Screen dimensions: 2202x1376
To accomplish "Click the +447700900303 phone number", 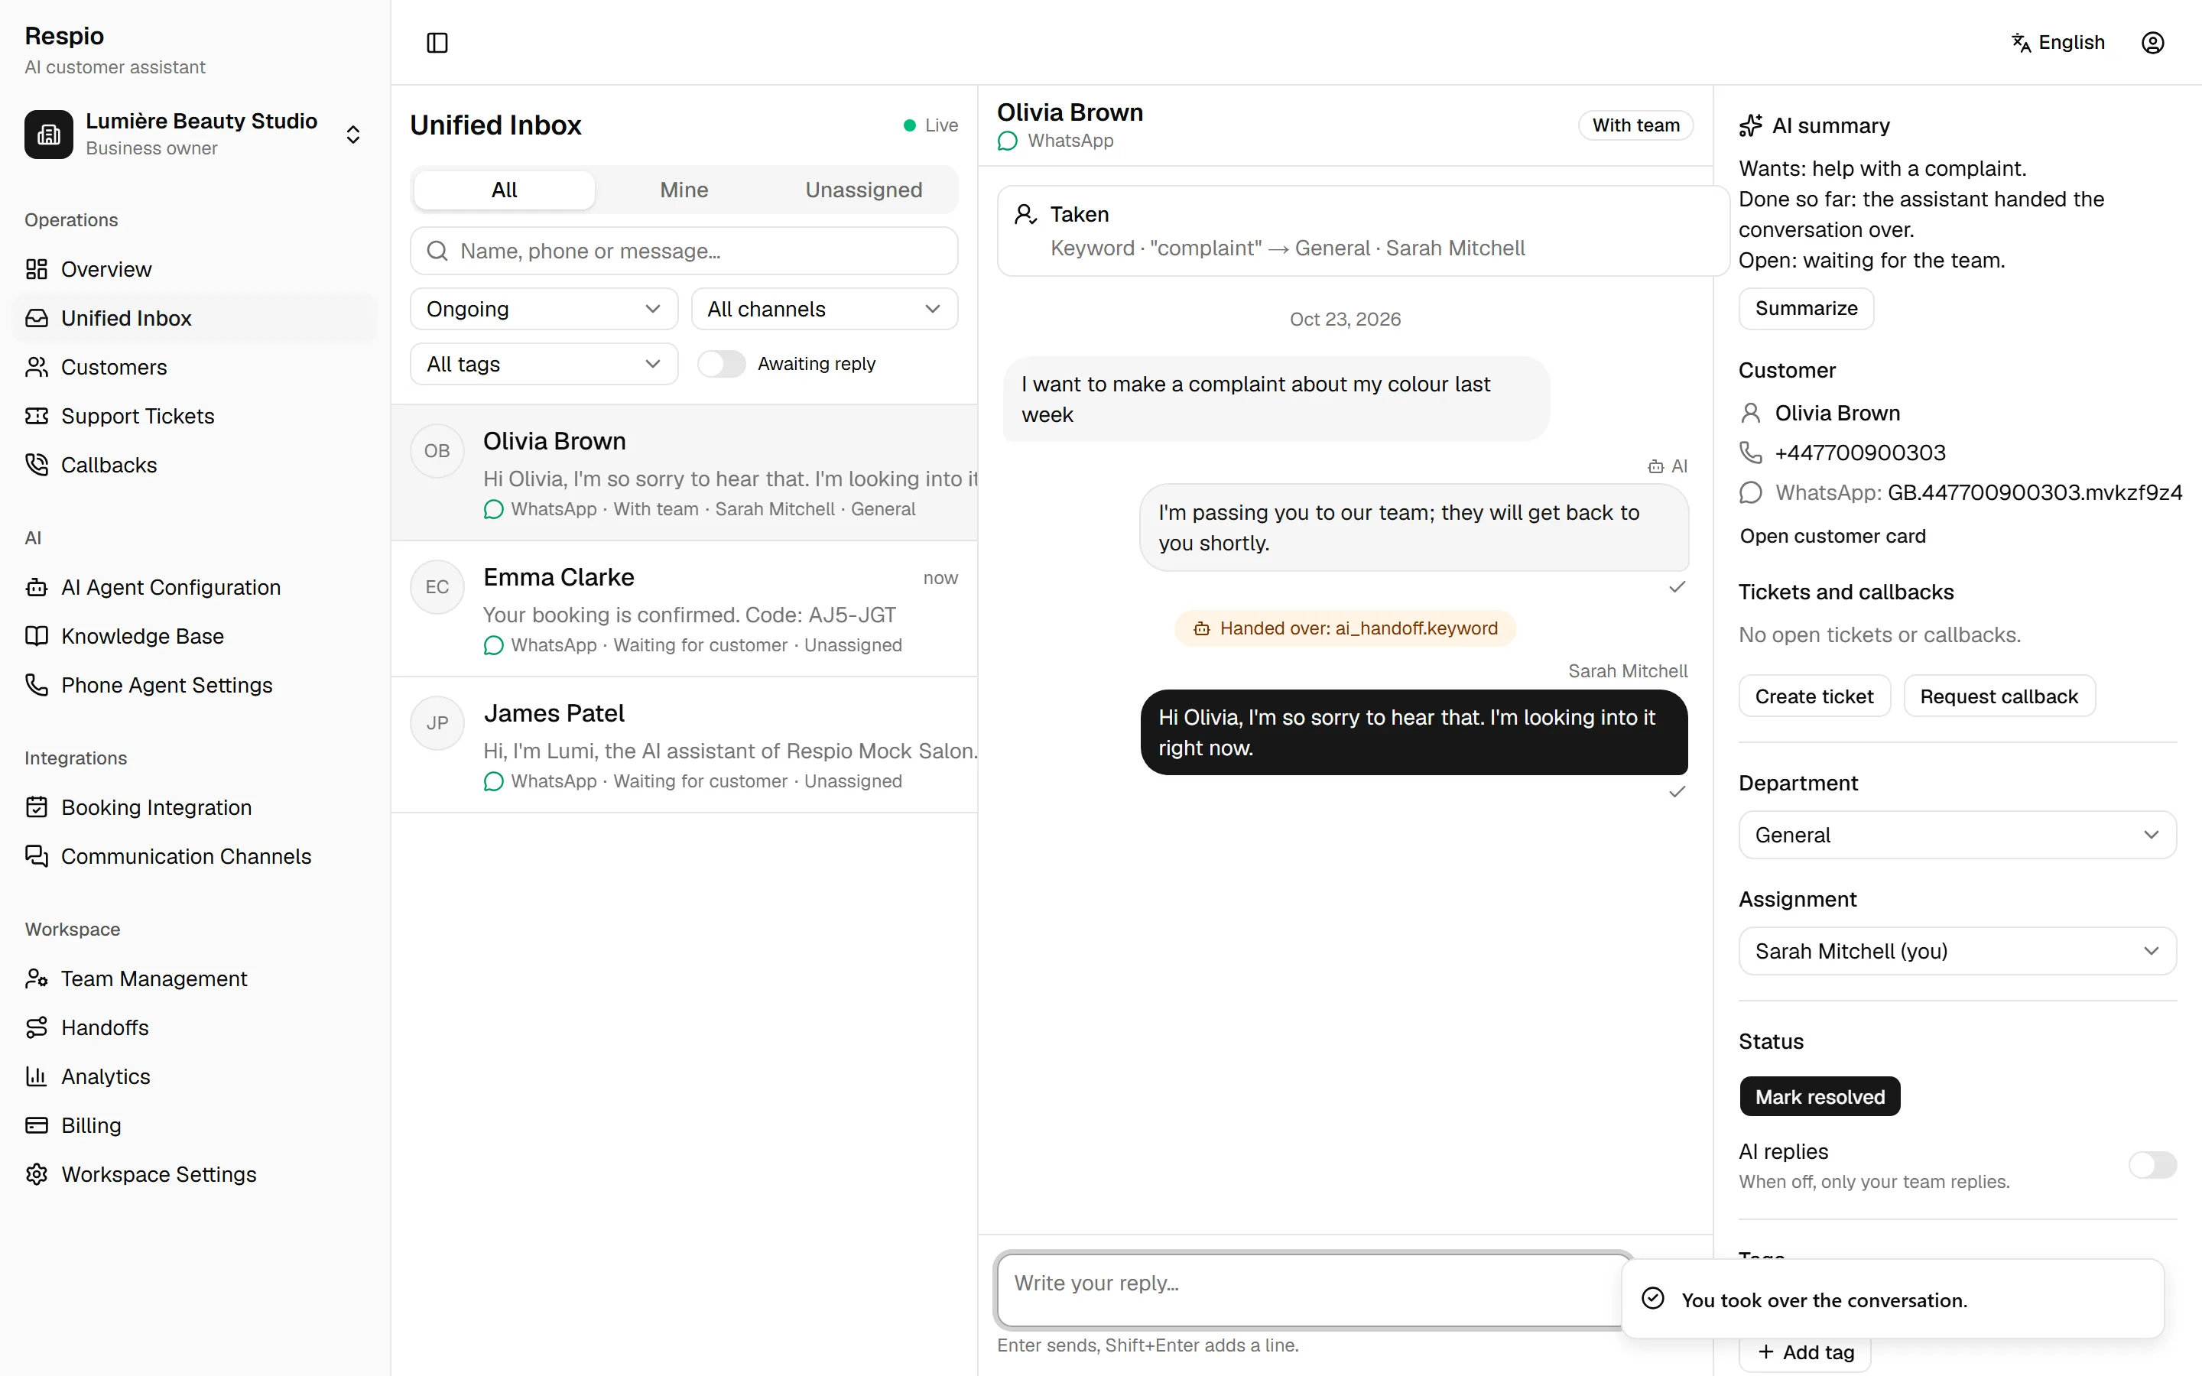I will pos(1860,453).
